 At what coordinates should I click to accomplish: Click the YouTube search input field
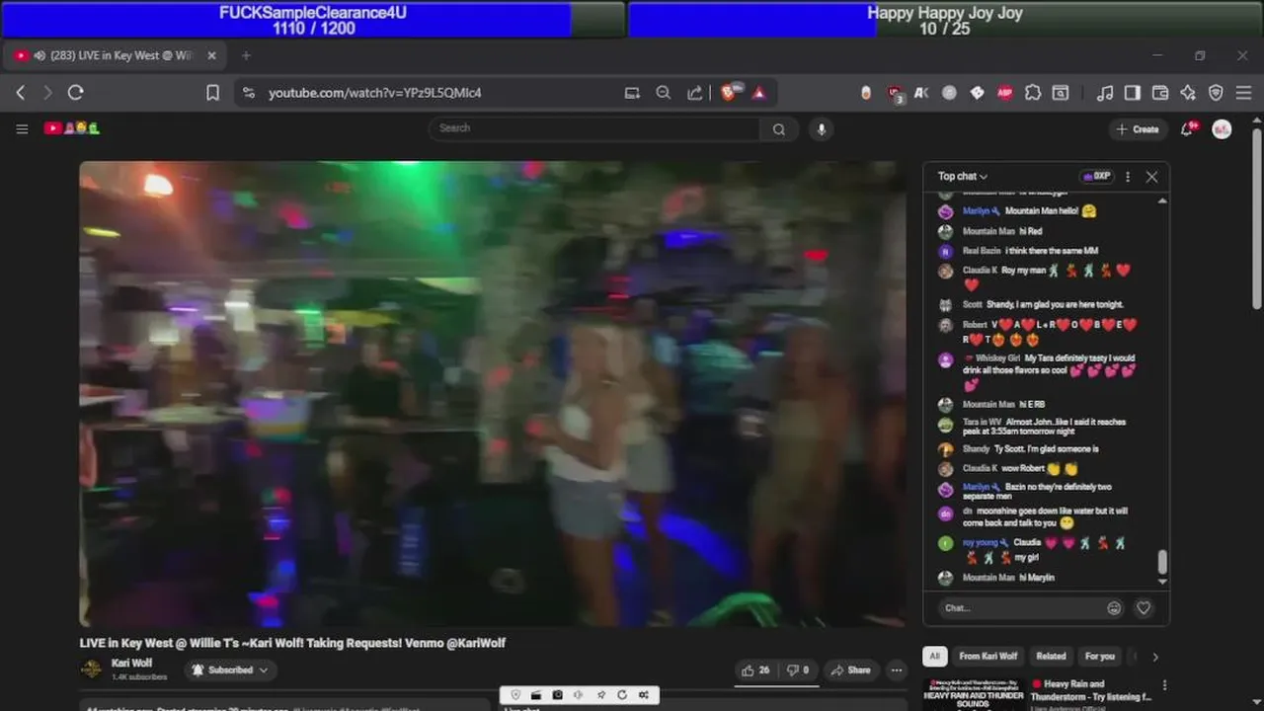pos(594,128)
